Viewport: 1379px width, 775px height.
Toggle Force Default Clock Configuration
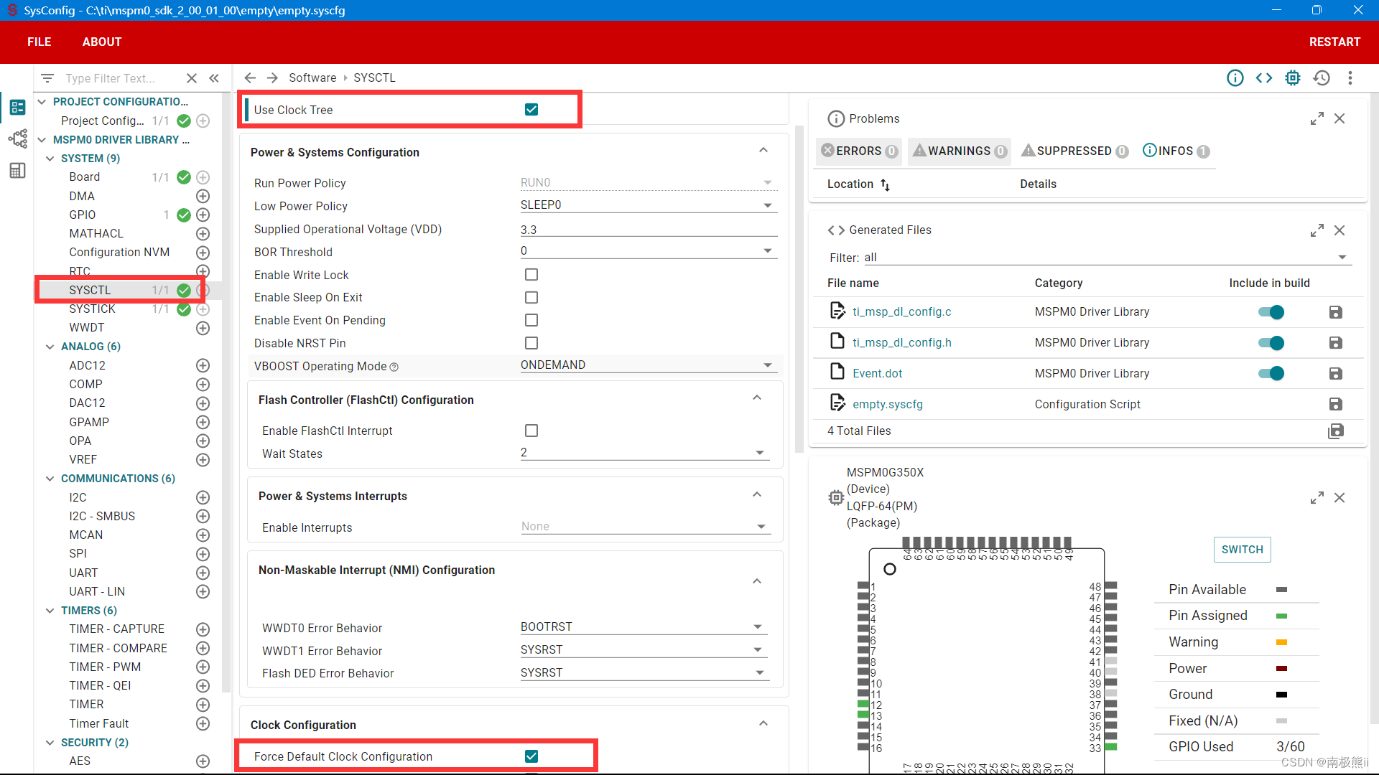[531, 756]
